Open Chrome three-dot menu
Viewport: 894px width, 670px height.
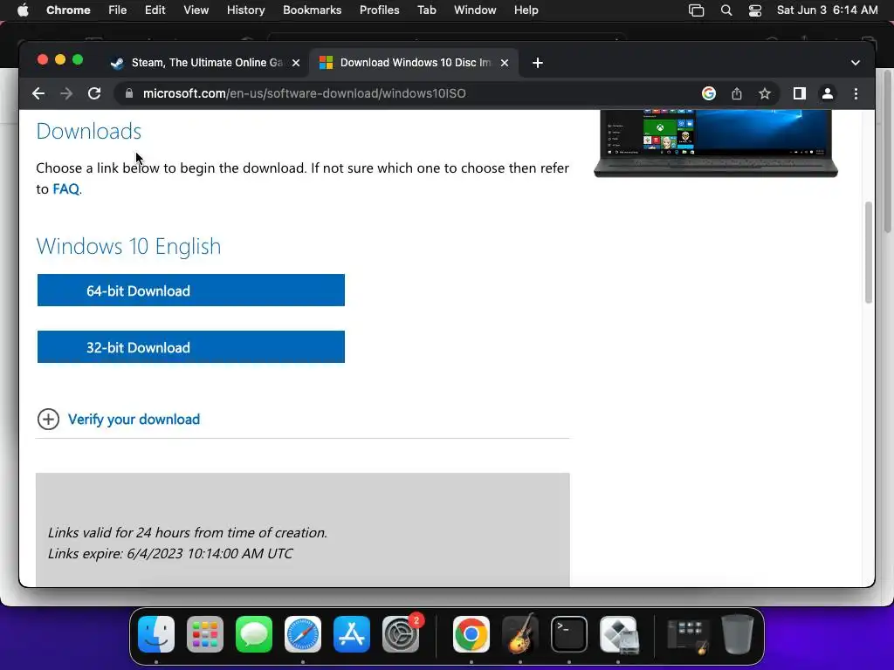(856, 93)
